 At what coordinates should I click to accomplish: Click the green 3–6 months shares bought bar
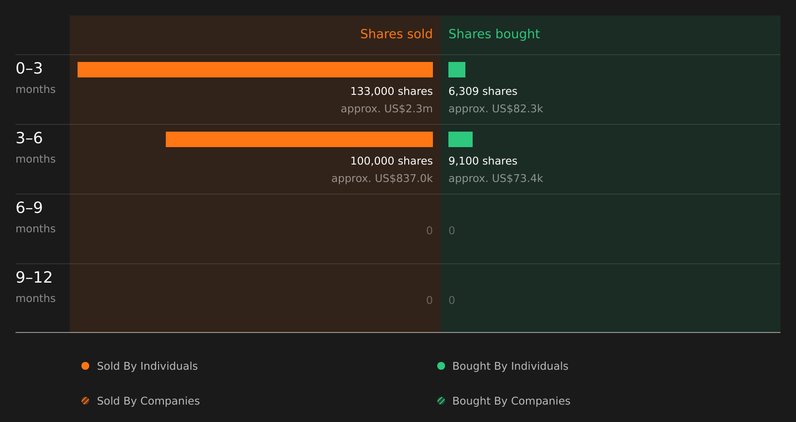pos(461,139)
